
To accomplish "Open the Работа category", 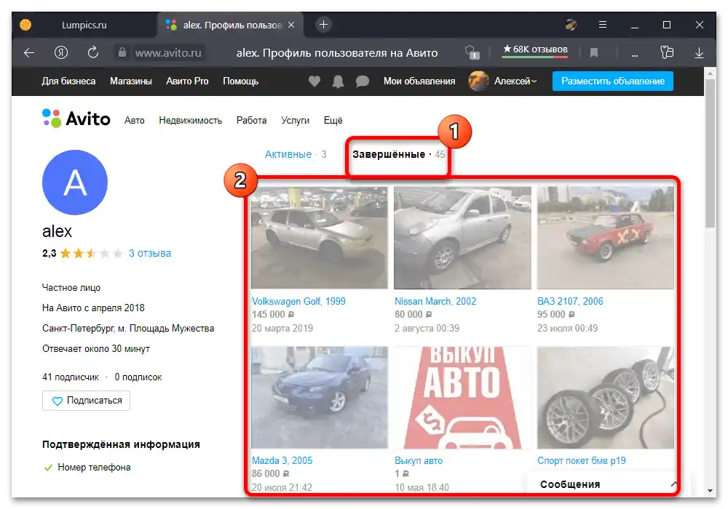I will [x=251, y=121].
